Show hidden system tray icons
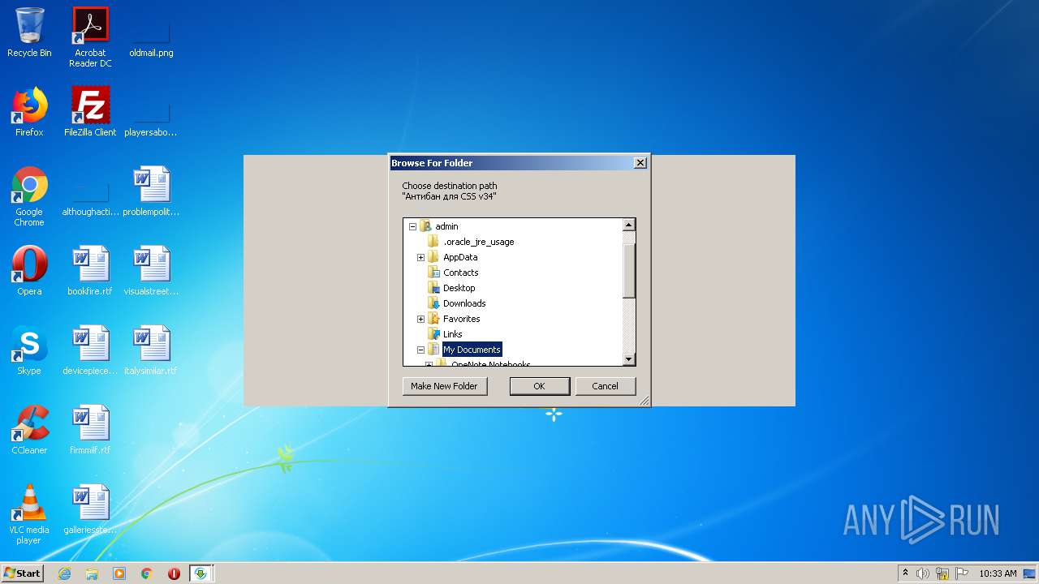This screenshot has width=1039, height=584. point(905,573)
